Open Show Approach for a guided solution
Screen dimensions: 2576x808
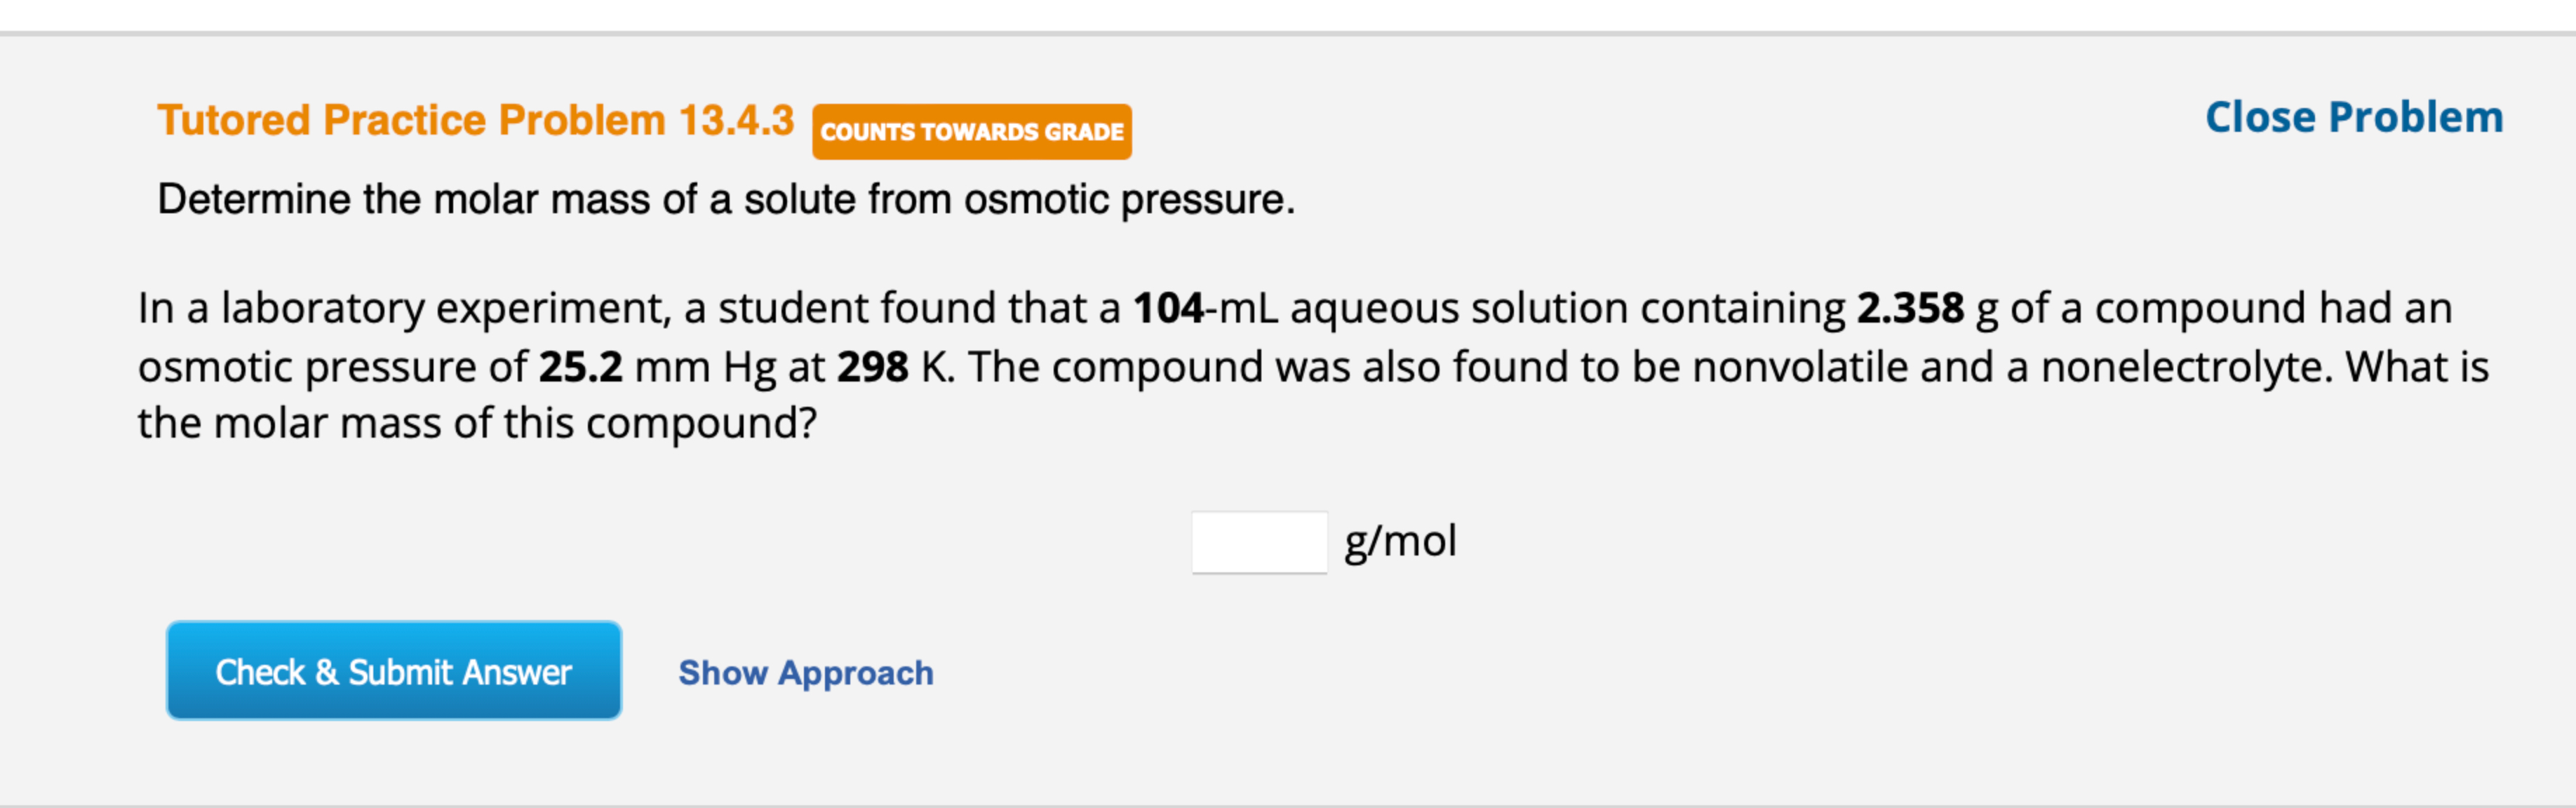coord(805,672)
